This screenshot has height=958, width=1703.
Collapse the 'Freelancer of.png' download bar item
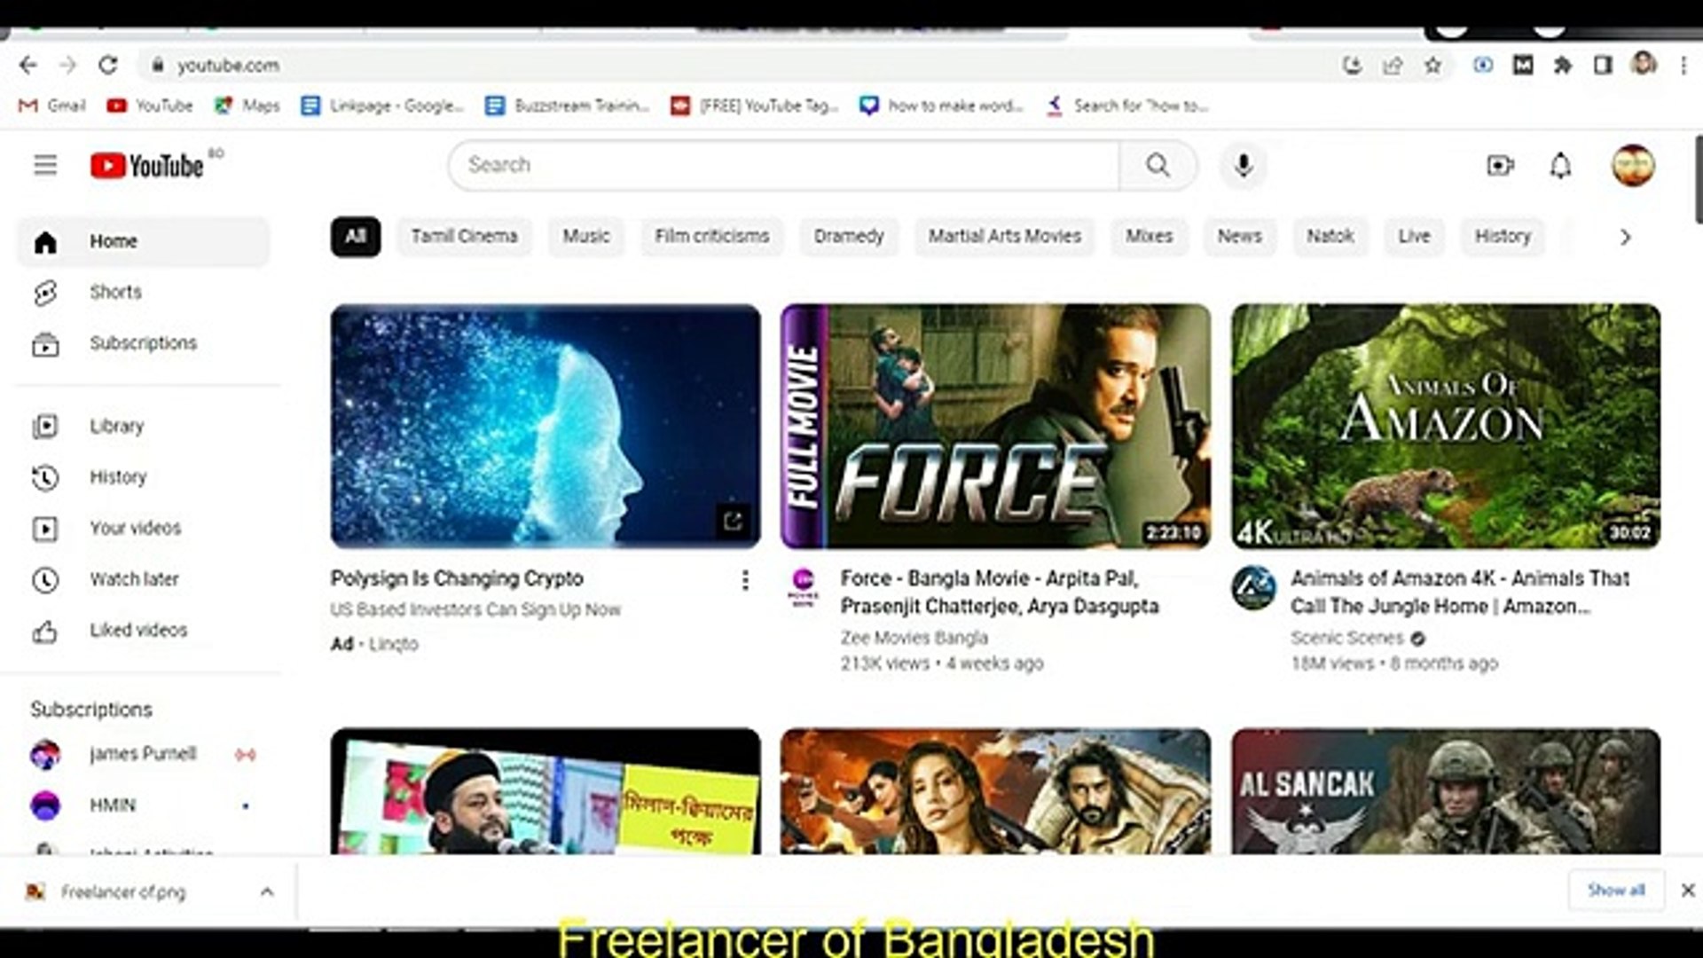(x=267, y=892)
